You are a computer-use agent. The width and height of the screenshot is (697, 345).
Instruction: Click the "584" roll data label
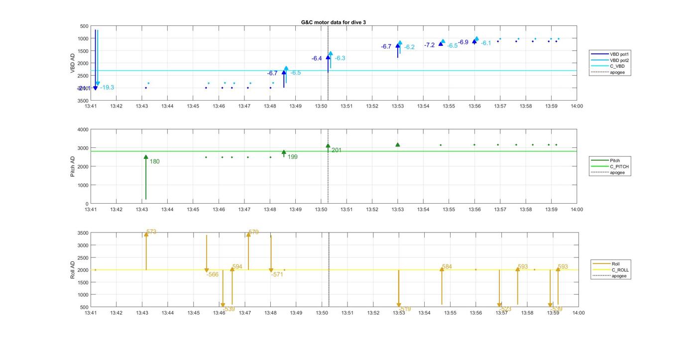(447, 267)
